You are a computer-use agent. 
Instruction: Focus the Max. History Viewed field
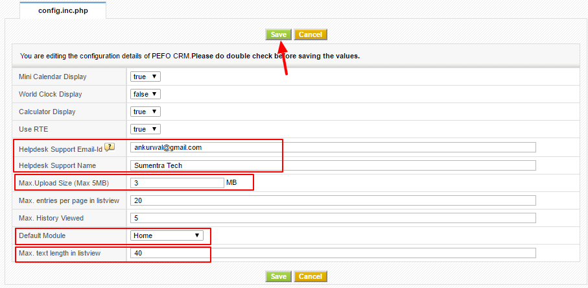pos(333,218)
